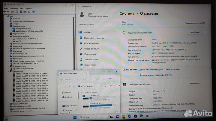Click Explorer's Forward navigation arrow

(x=65, y=87)
